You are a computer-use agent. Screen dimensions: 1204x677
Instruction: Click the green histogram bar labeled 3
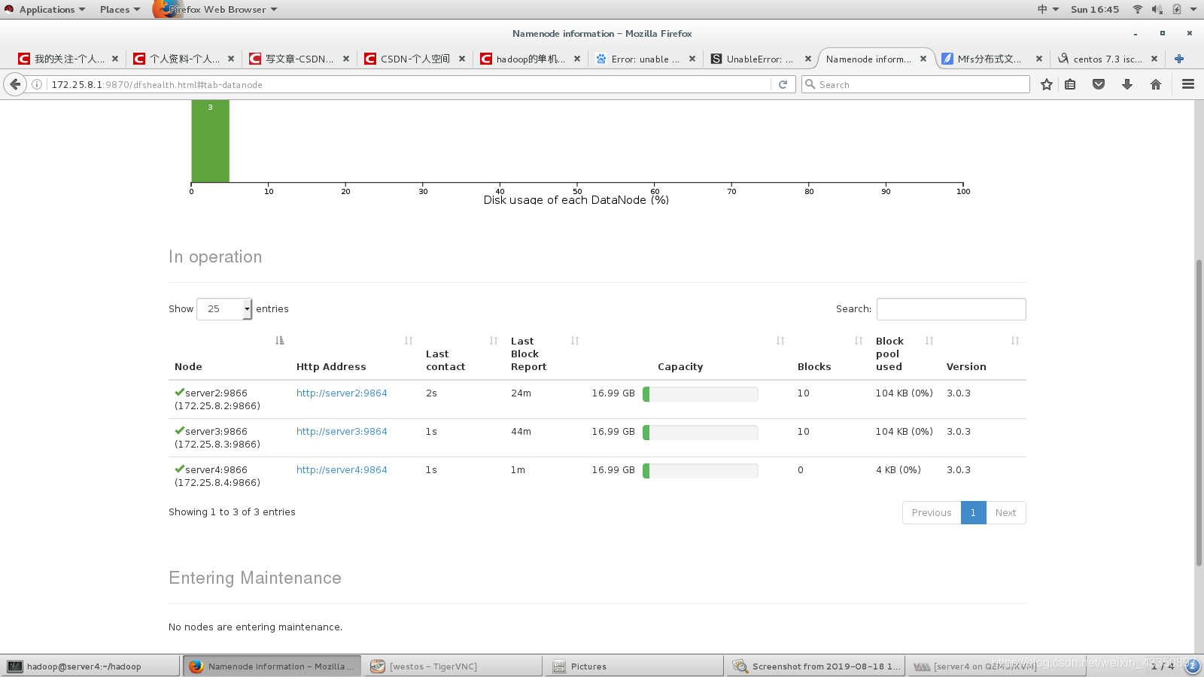[210, 141]
